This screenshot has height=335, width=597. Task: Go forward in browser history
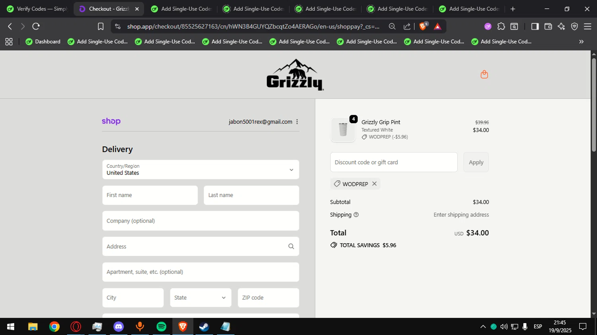coord(23,26)
